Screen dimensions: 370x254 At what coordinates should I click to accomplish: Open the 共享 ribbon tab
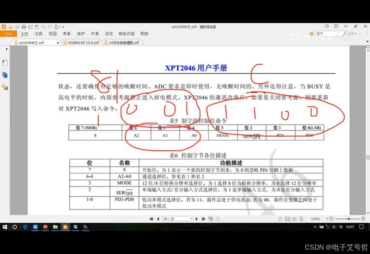tap(95, 34)
